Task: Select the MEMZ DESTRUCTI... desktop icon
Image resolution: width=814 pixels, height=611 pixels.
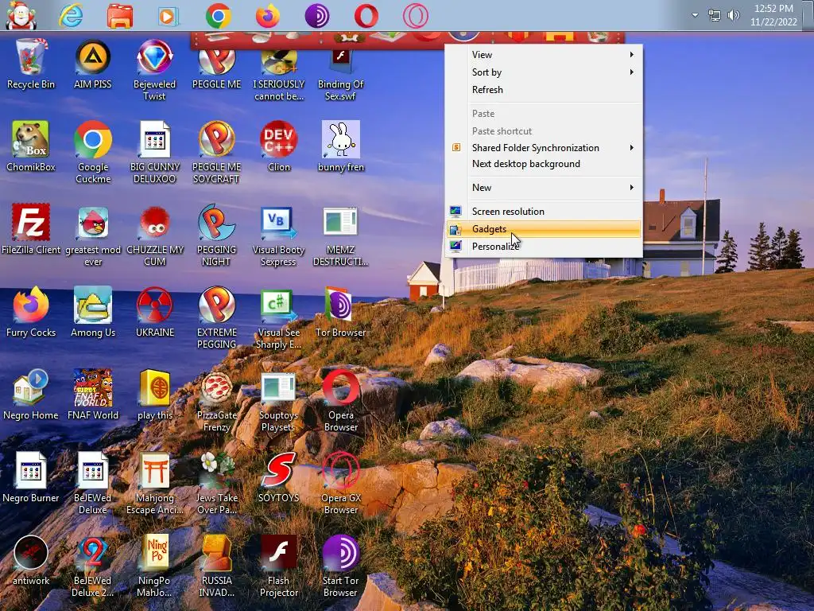Action: tap(340, 235)
